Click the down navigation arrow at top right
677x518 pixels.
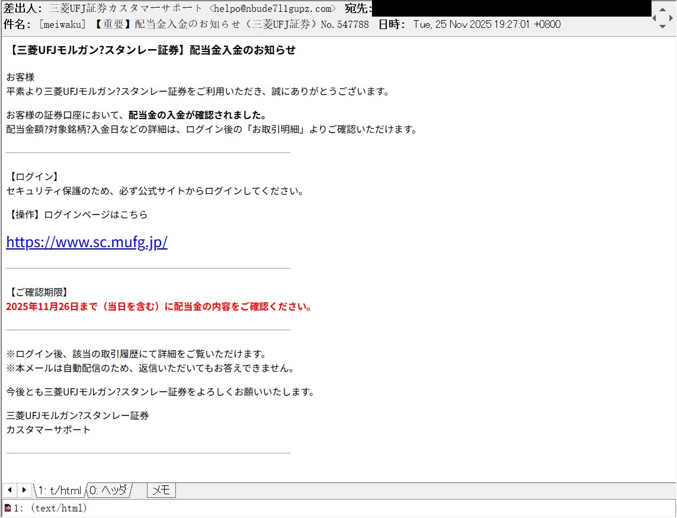pyautogui.click(x=662, y=27)
